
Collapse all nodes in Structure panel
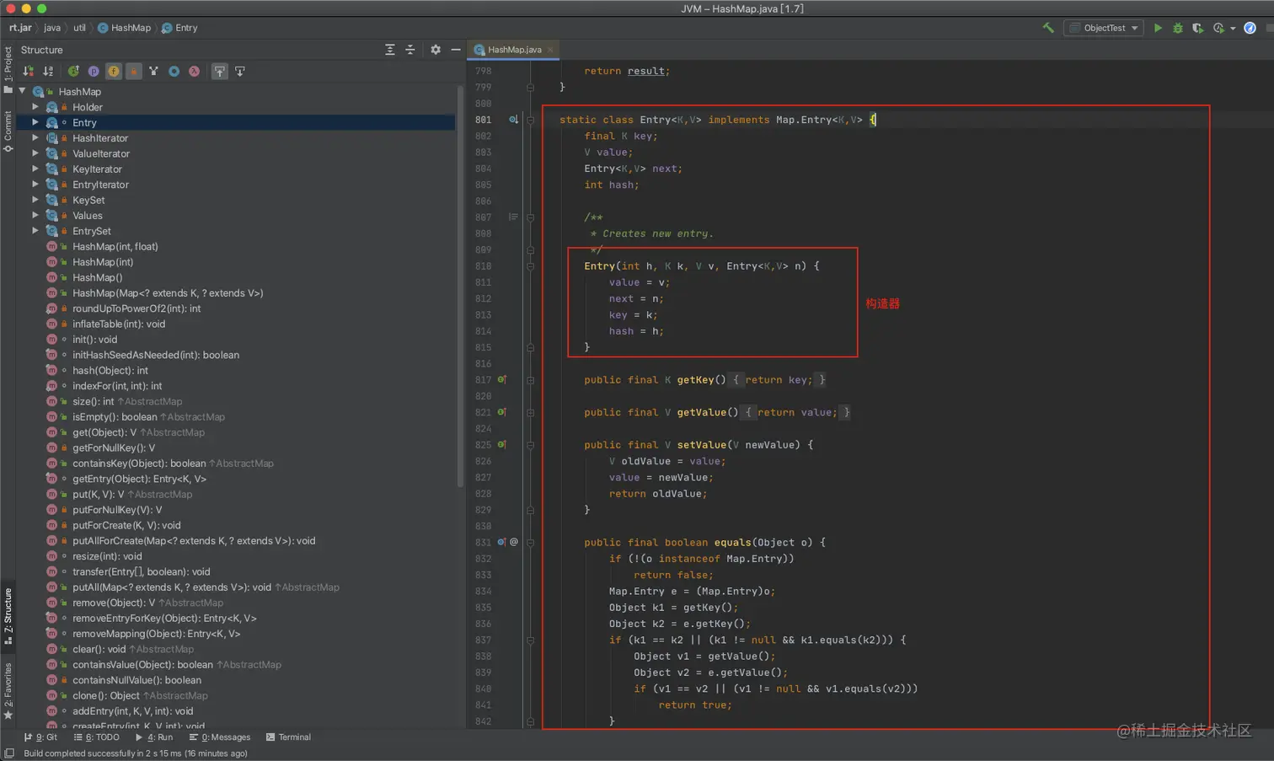pos(410,50)
